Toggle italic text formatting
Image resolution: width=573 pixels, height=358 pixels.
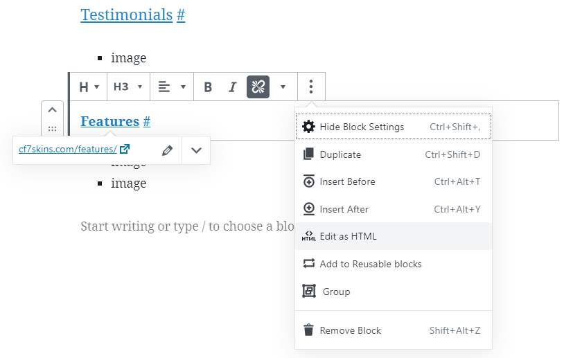pos(233,87)
